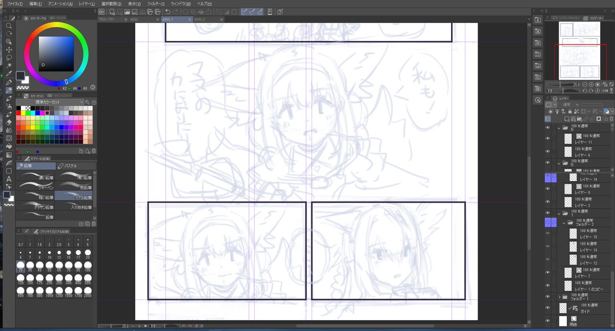The image size is (615, 331).
Task: Select the Pen tool
Action: [x=9, y=82]
